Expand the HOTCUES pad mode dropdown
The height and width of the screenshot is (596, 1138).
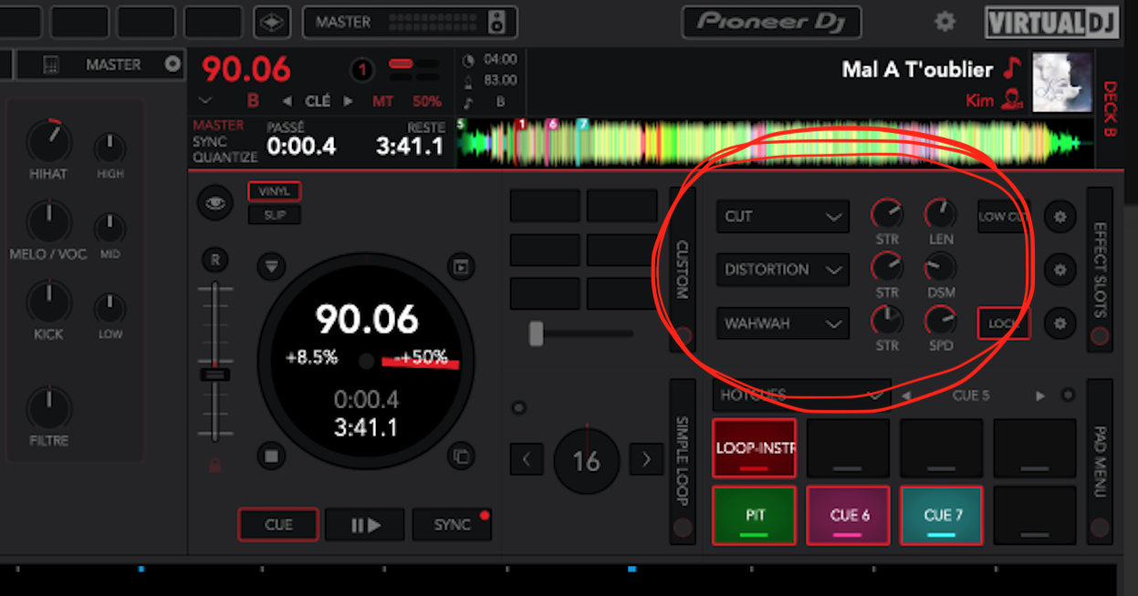coord(800,396)
